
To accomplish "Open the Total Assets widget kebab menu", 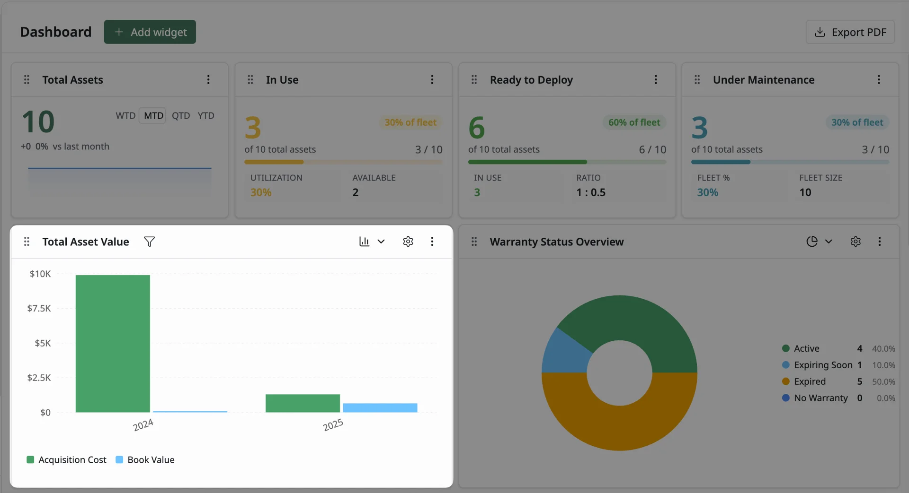I will coord(208,79).
